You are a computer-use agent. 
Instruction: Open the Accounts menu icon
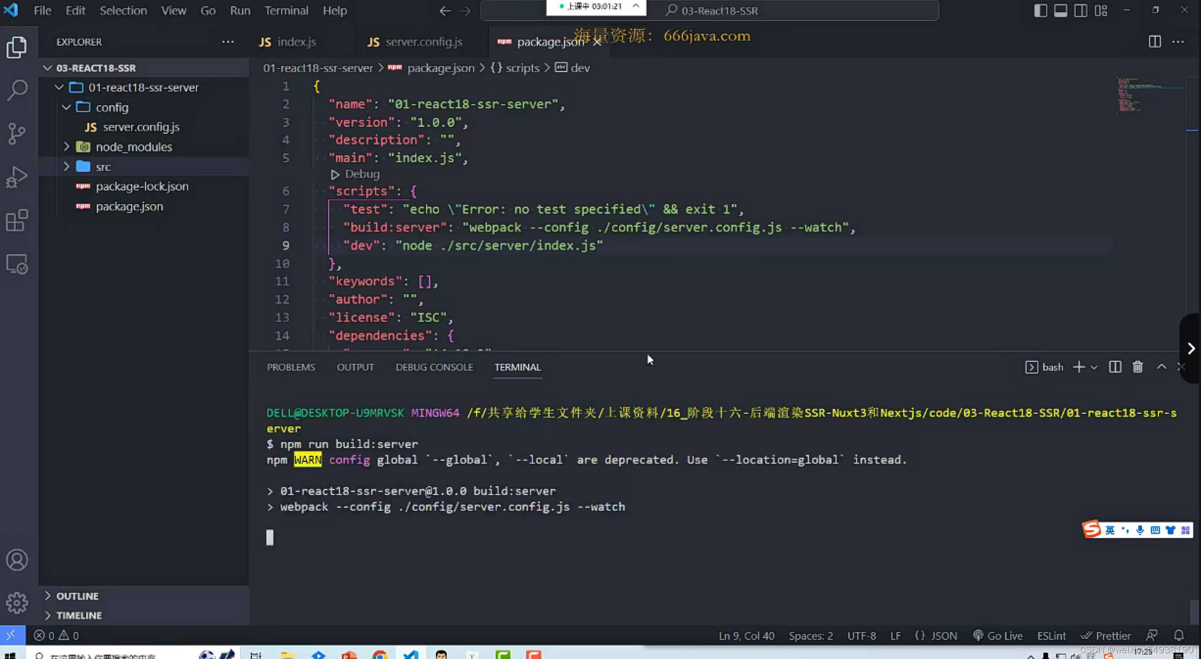17,560
